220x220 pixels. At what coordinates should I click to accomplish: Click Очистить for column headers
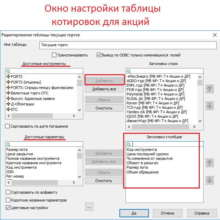click(104, 181)
